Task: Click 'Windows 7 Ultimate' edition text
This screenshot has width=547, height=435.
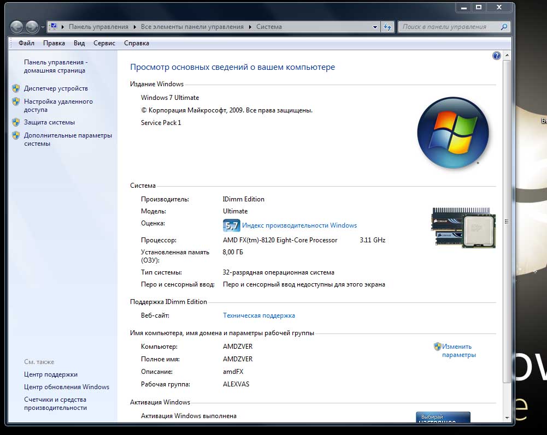Action: [x=170, y=98]
